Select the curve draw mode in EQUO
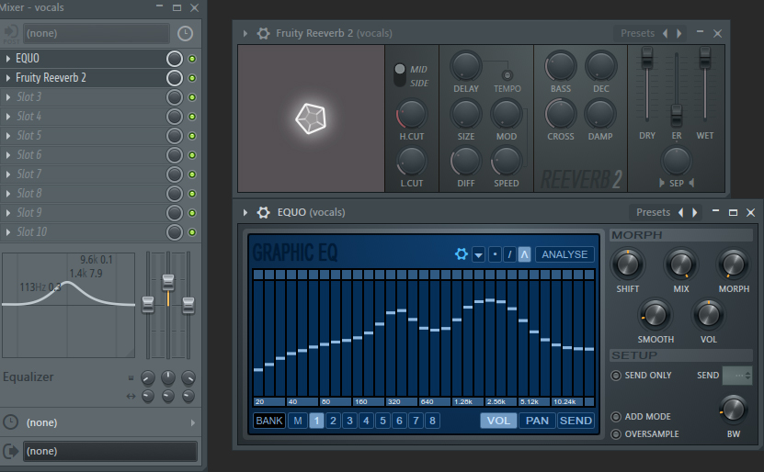 pyautogui.click(x=524, y=254)
